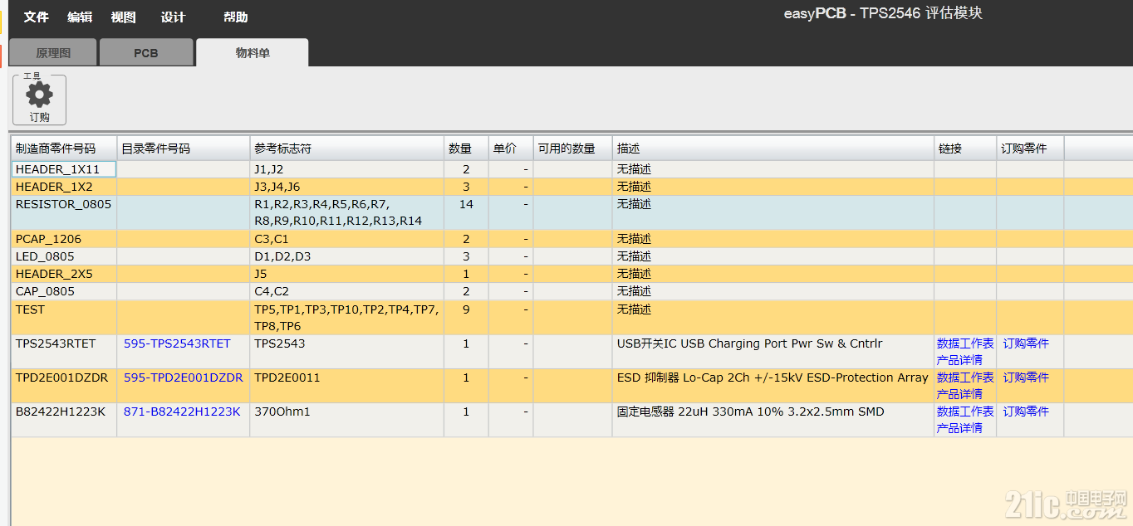Open 数据工作表 link for TPS2543RTET
Viewport: 1133px width, 526px height.
[x=965, y=343]
